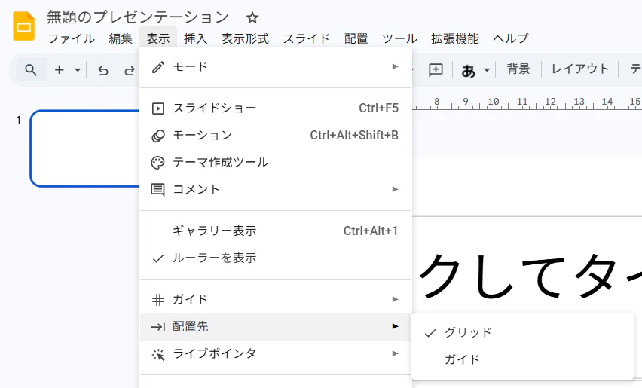Viewport: 642px width, 388px height.
Task: Click the redo arrow icon
Action: pos(130,71)
